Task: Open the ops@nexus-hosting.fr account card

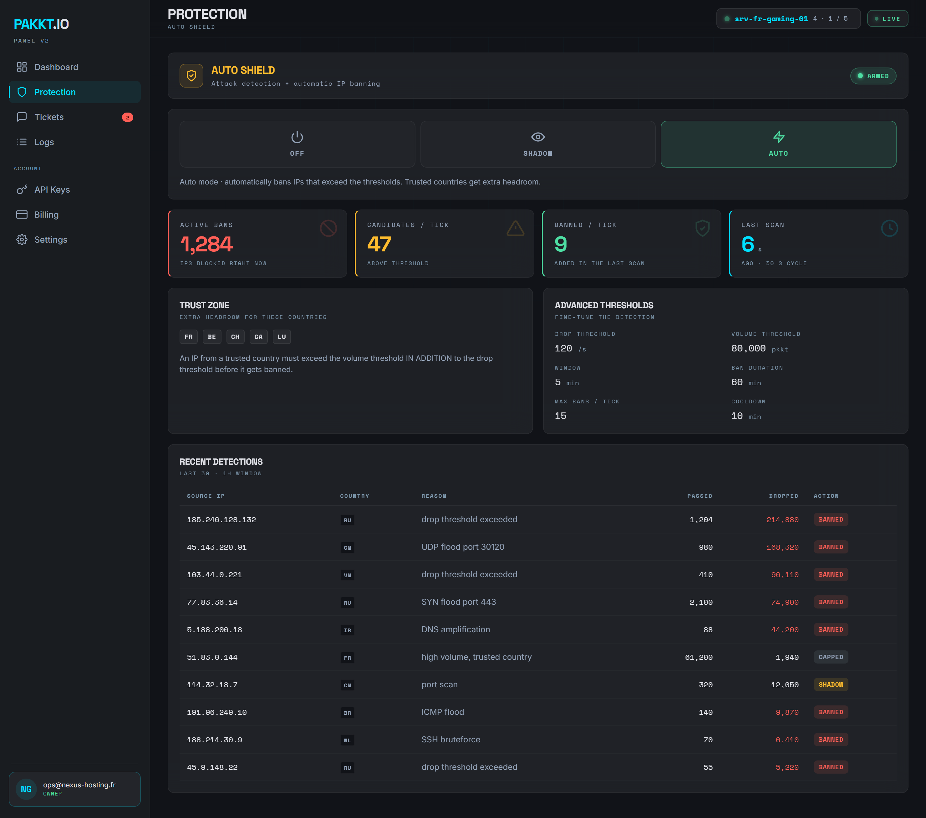Action: tap(75, 789)
